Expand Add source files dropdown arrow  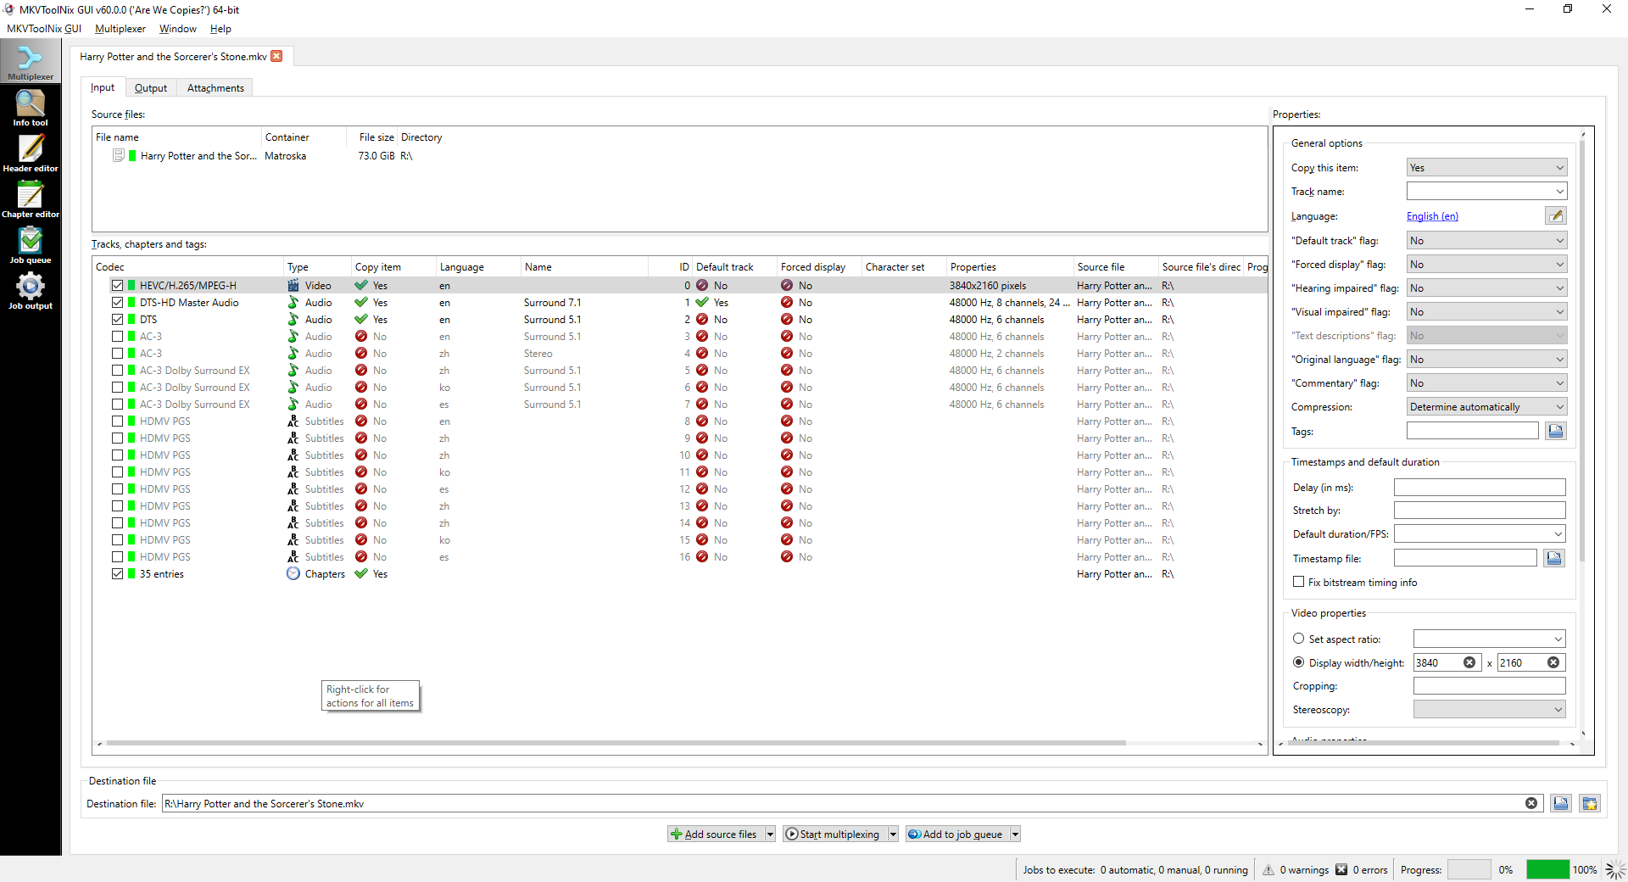coord(770,835)
